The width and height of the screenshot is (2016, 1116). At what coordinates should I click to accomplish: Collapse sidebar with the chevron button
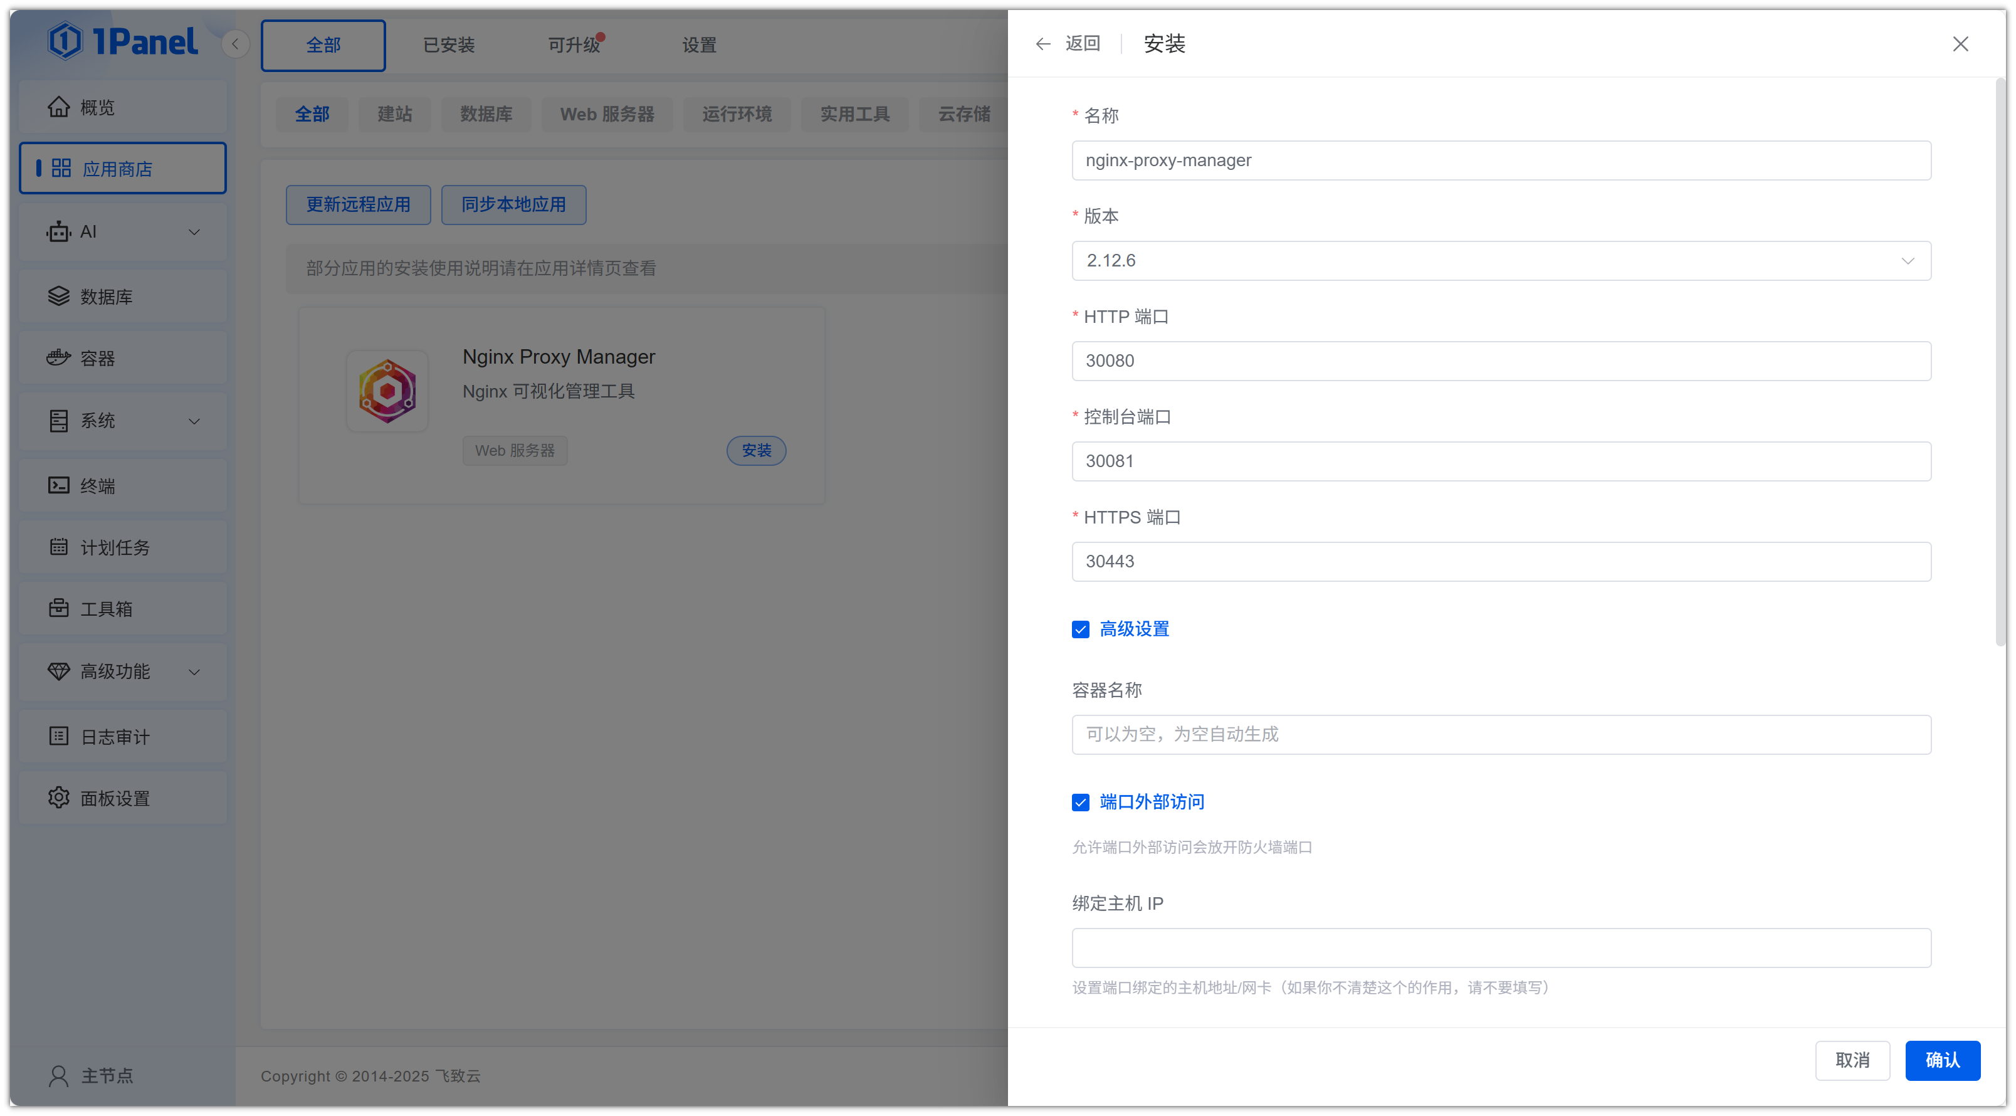point(235,44)
